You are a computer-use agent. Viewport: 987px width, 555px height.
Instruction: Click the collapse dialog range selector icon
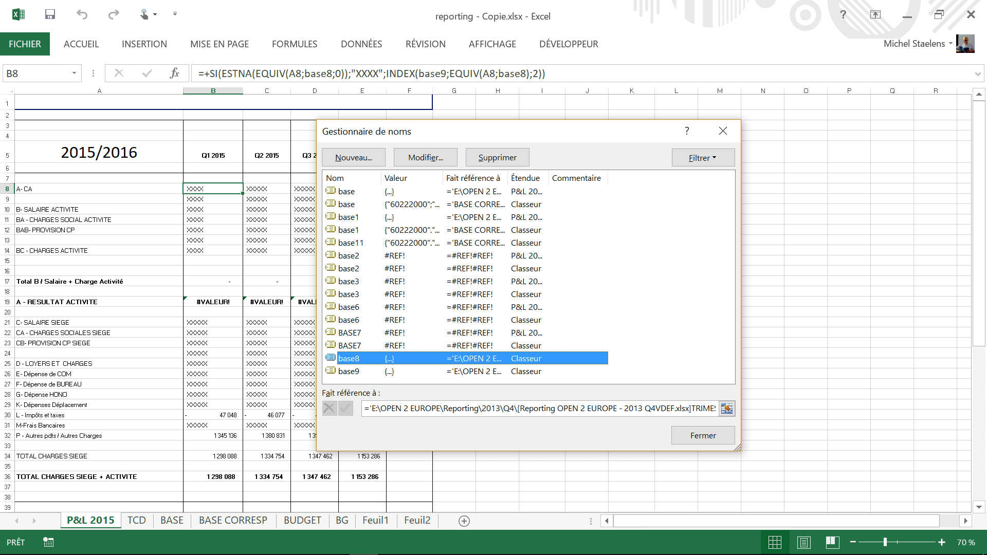coord(727,409)
